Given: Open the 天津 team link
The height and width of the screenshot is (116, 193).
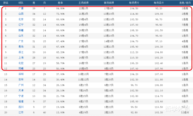Looking at the screenshot, I should (21, 90).
